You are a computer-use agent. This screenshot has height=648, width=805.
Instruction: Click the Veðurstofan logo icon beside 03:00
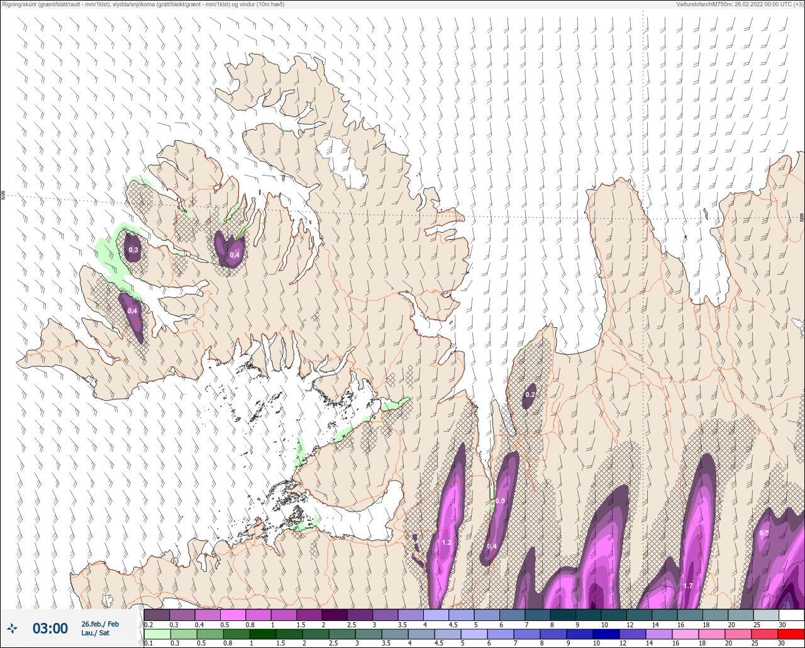pos(12,628)
